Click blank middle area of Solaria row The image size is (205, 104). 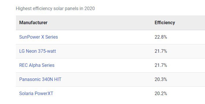[x=104, y=94]
